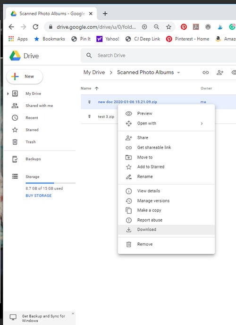Viewport: 236px width, 325px height.
Task: Click the padlock site info icon
Action: click(51, 27)
